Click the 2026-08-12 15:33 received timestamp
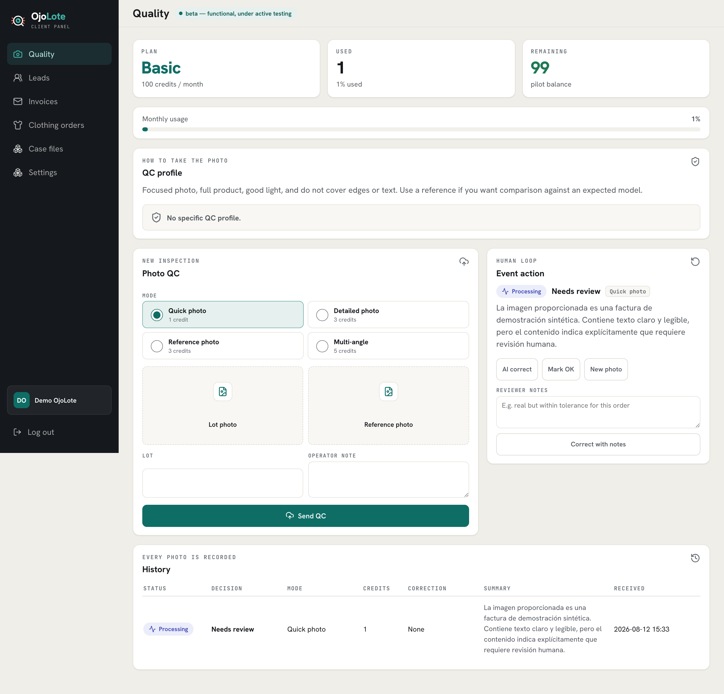 pos(642,629)
